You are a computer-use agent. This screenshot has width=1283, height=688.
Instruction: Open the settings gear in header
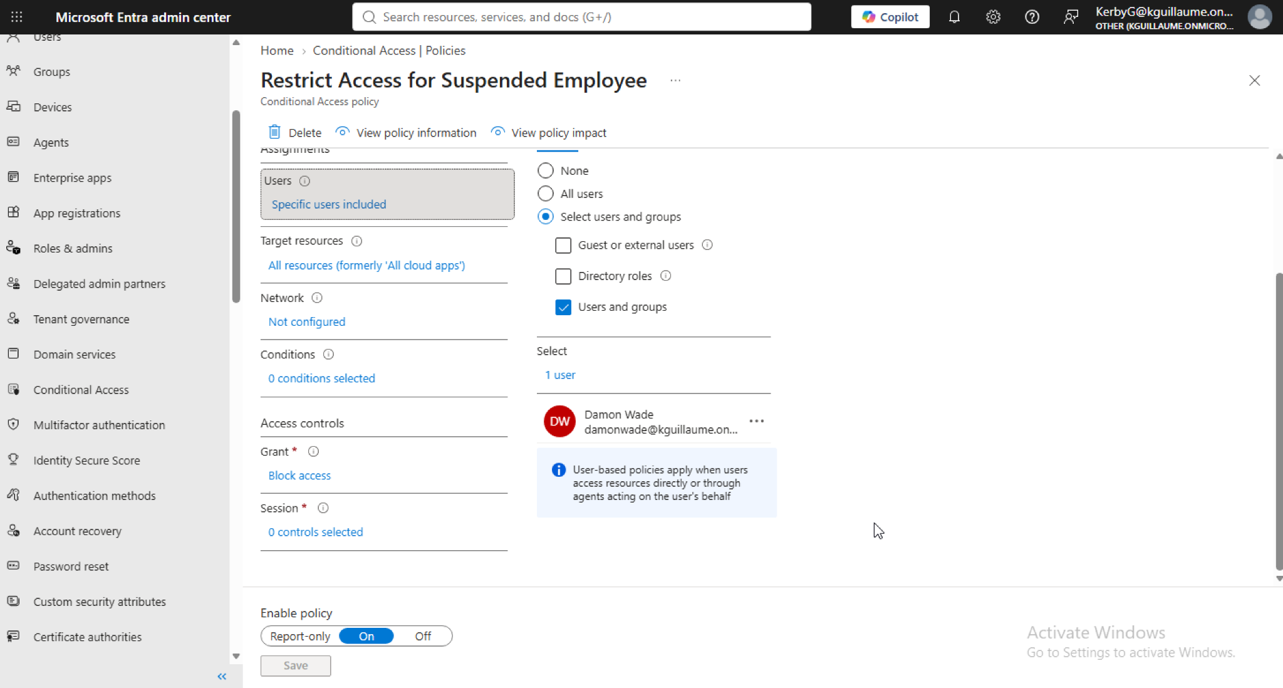993,17
